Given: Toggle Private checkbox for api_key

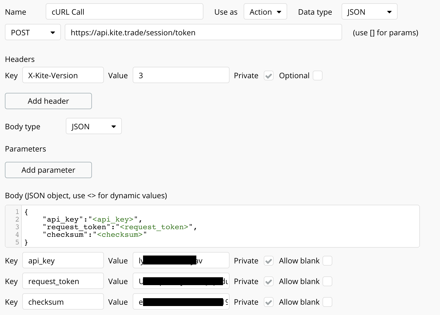Looking at the screenshot, I should 268,261.
